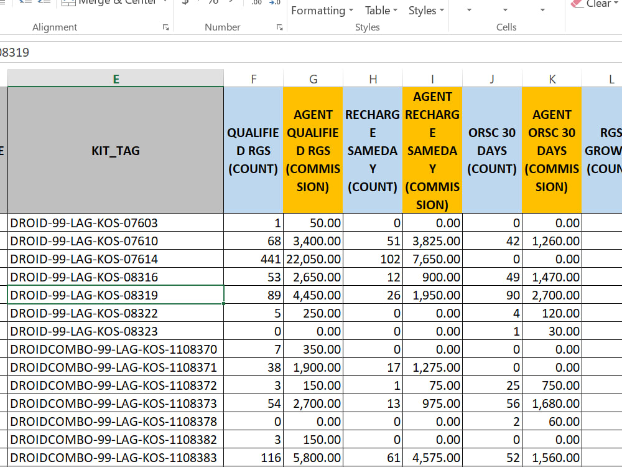The height and width of the screenshot is (467, 622).
Task: Select the 2,700.00 cell in column K
Action: coord(552,295)
